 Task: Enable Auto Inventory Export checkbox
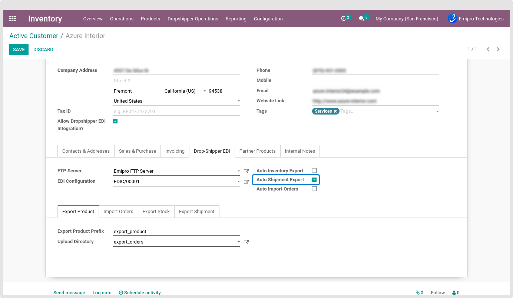[x=314, y=170]
